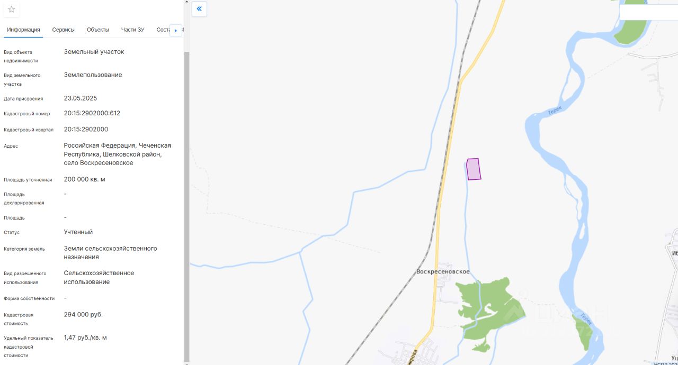Click the cadastral number 20:15:2902000:612

pos(92,113)
